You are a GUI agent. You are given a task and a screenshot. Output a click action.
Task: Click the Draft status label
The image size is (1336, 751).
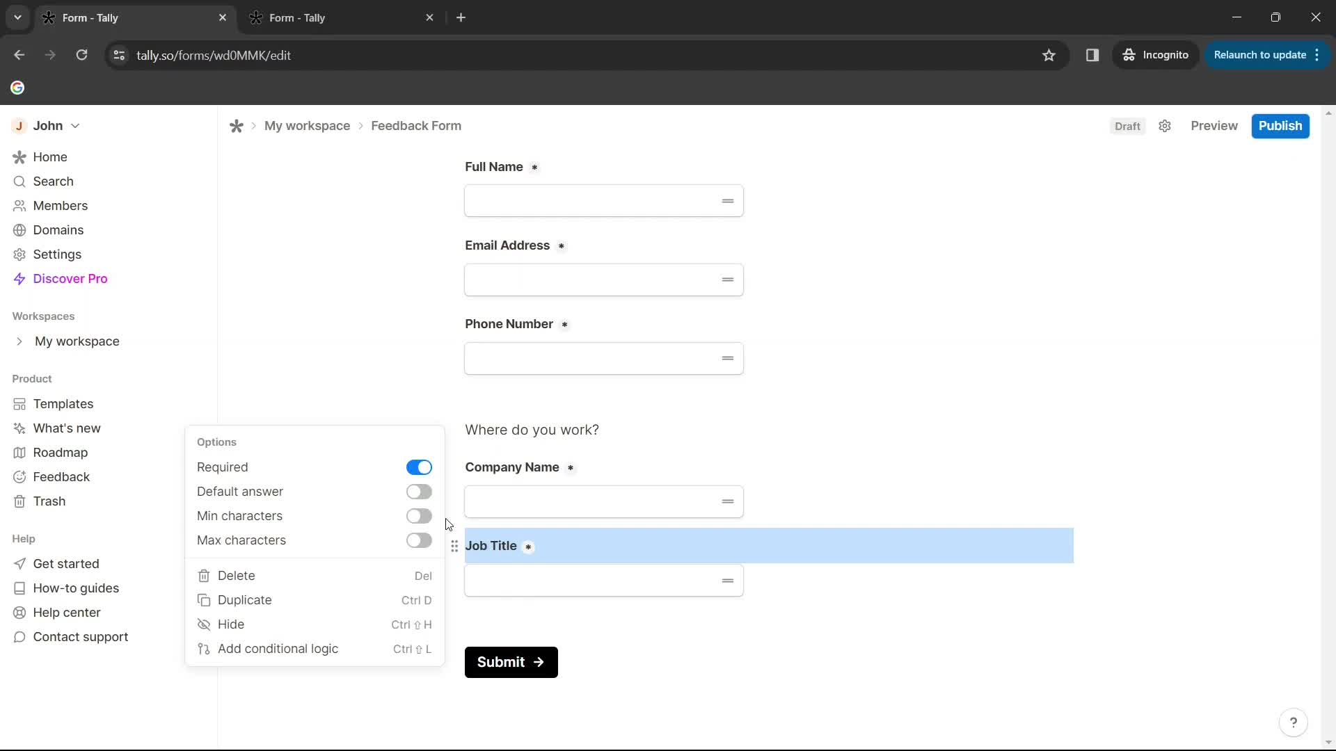coord(1127,127)
